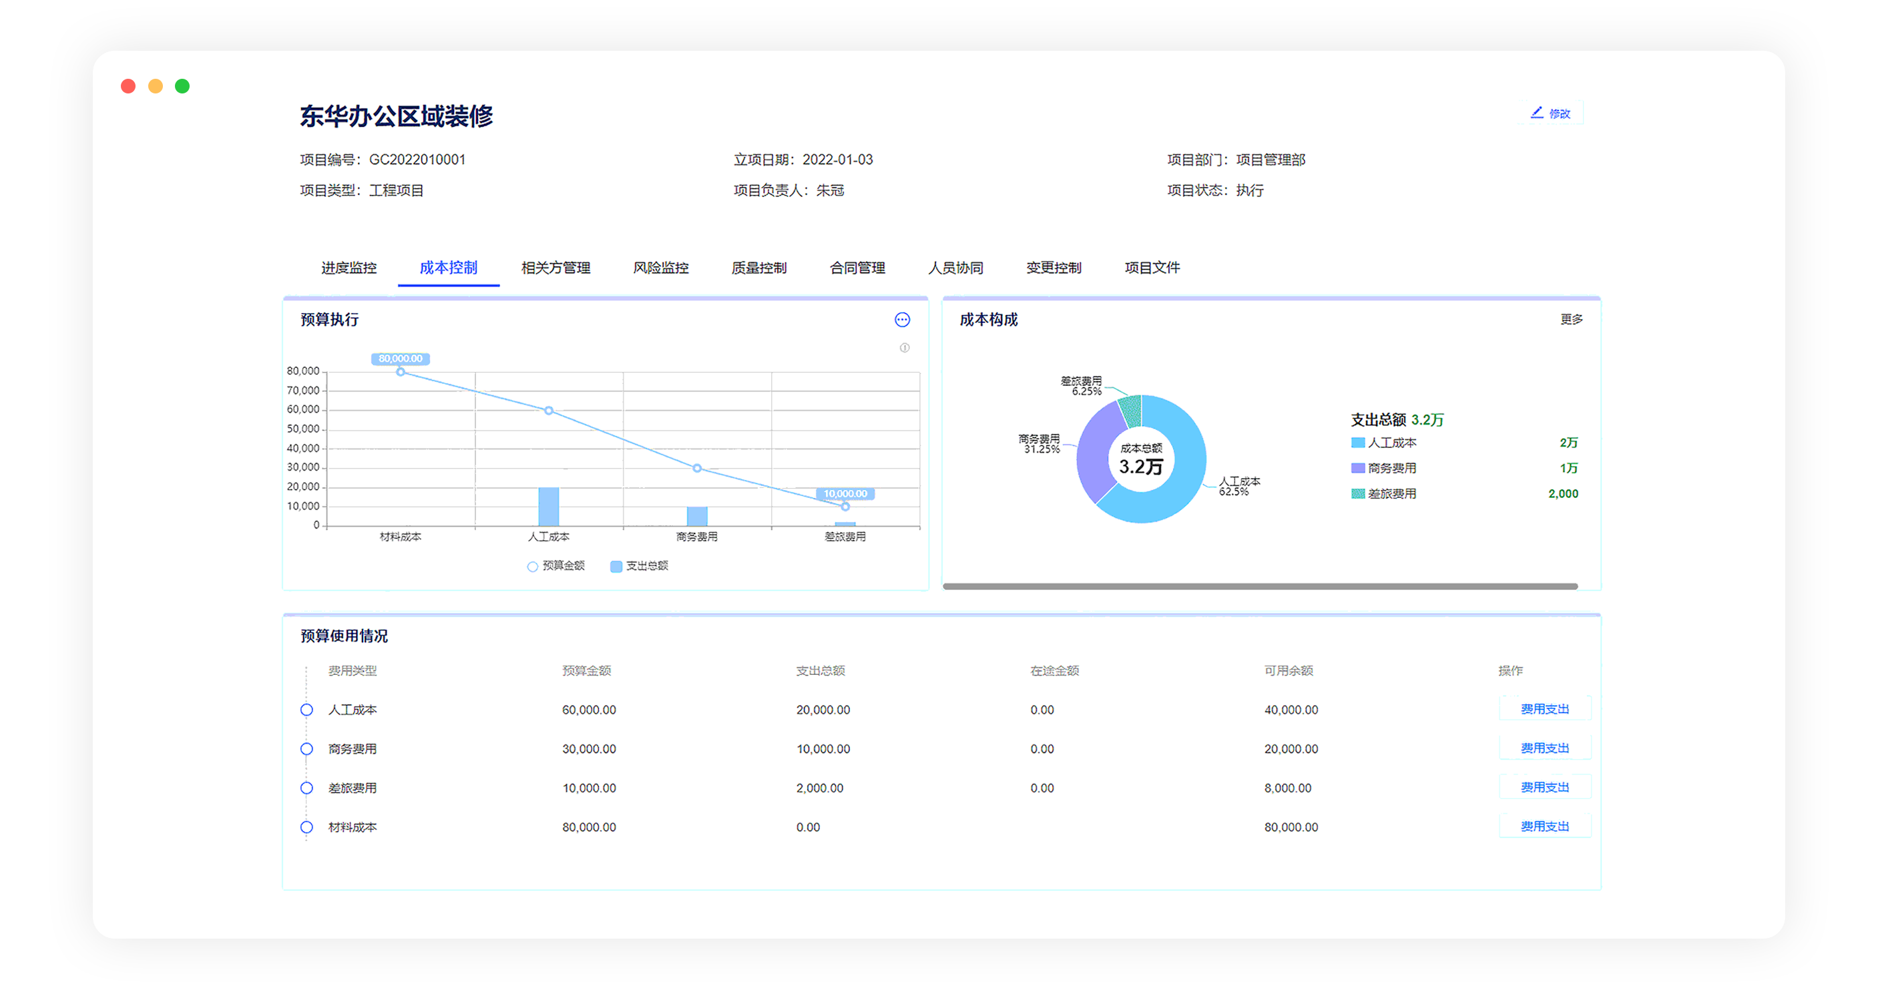Image resolution: width=1880 pixels, height=994 pixels.
Task: Click 费用支出 button for 差旅费用 row
Action: click(1544, 787)
